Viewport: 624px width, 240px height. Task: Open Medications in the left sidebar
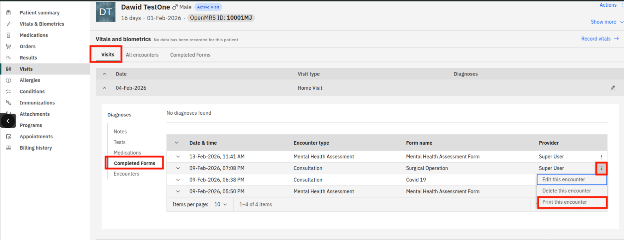[34, 35]
